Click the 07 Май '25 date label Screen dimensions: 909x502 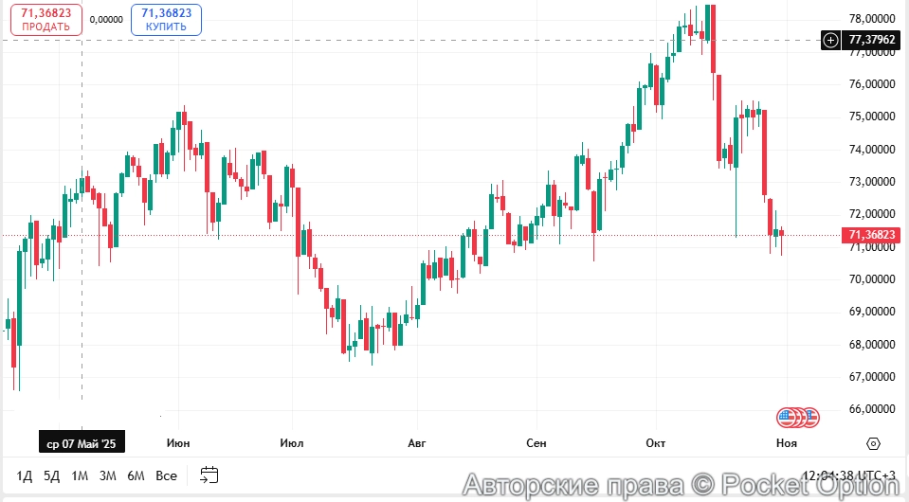(x=82, y=443)
